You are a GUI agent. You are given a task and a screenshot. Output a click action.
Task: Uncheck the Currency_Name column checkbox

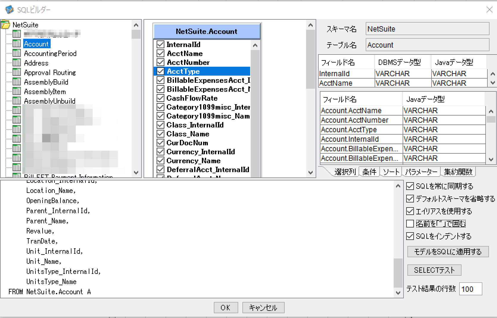[161, 160]
